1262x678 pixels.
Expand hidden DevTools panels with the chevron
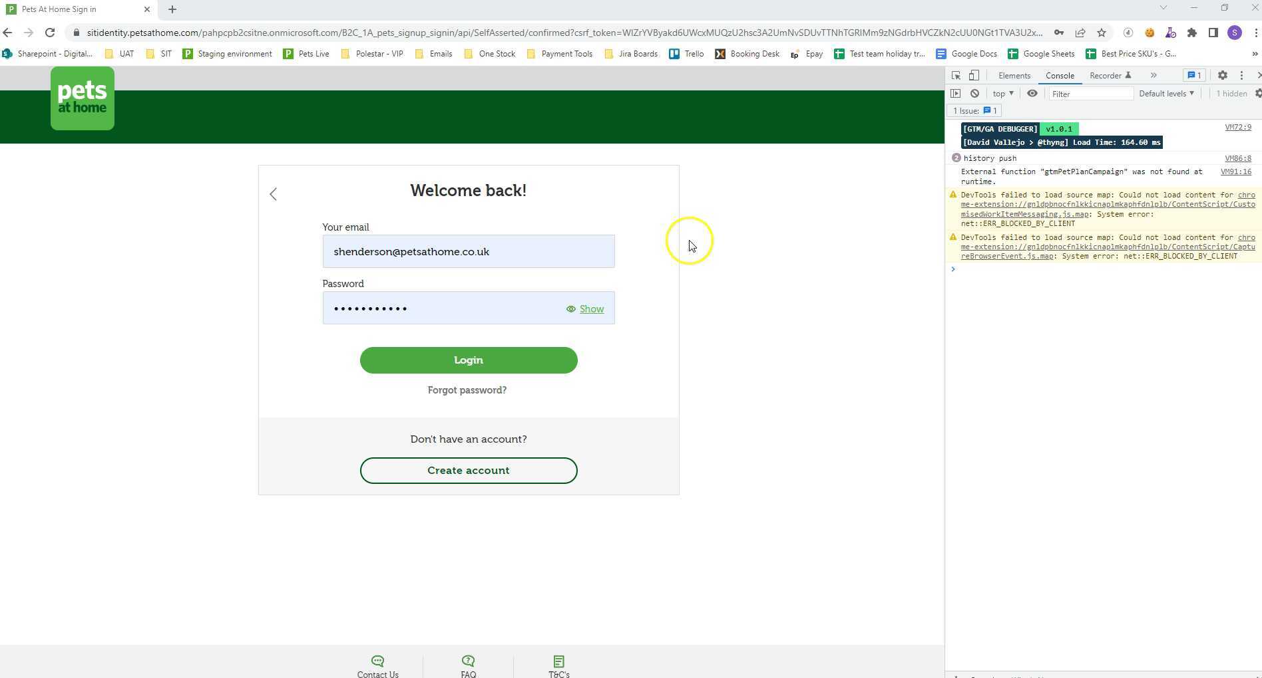coord(1154,76)
